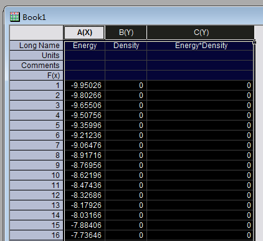Click the top-left select-all corner cell
This screenshot has height=241, width=263.
click(37, 32)
